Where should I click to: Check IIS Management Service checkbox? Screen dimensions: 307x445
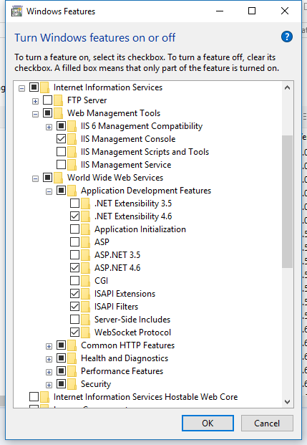62,164
